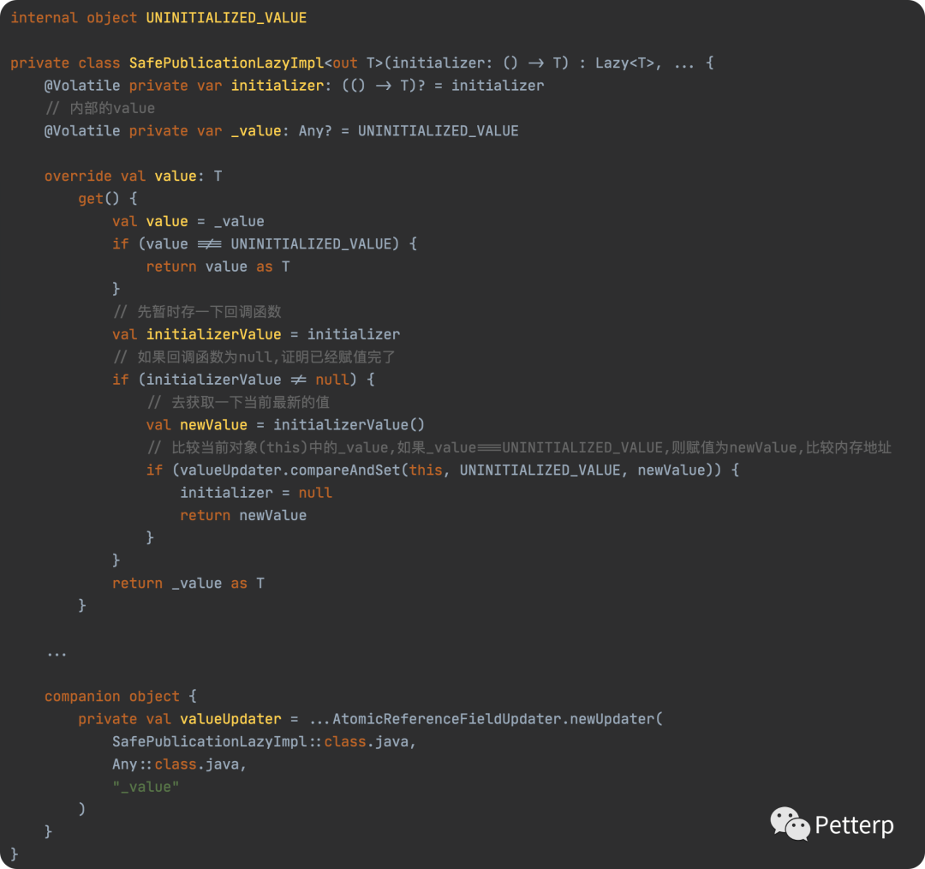The width and height of the screenshot is (925, 869).
Task: Click the first @Volatile annotation
Action: tap(82, 86)
